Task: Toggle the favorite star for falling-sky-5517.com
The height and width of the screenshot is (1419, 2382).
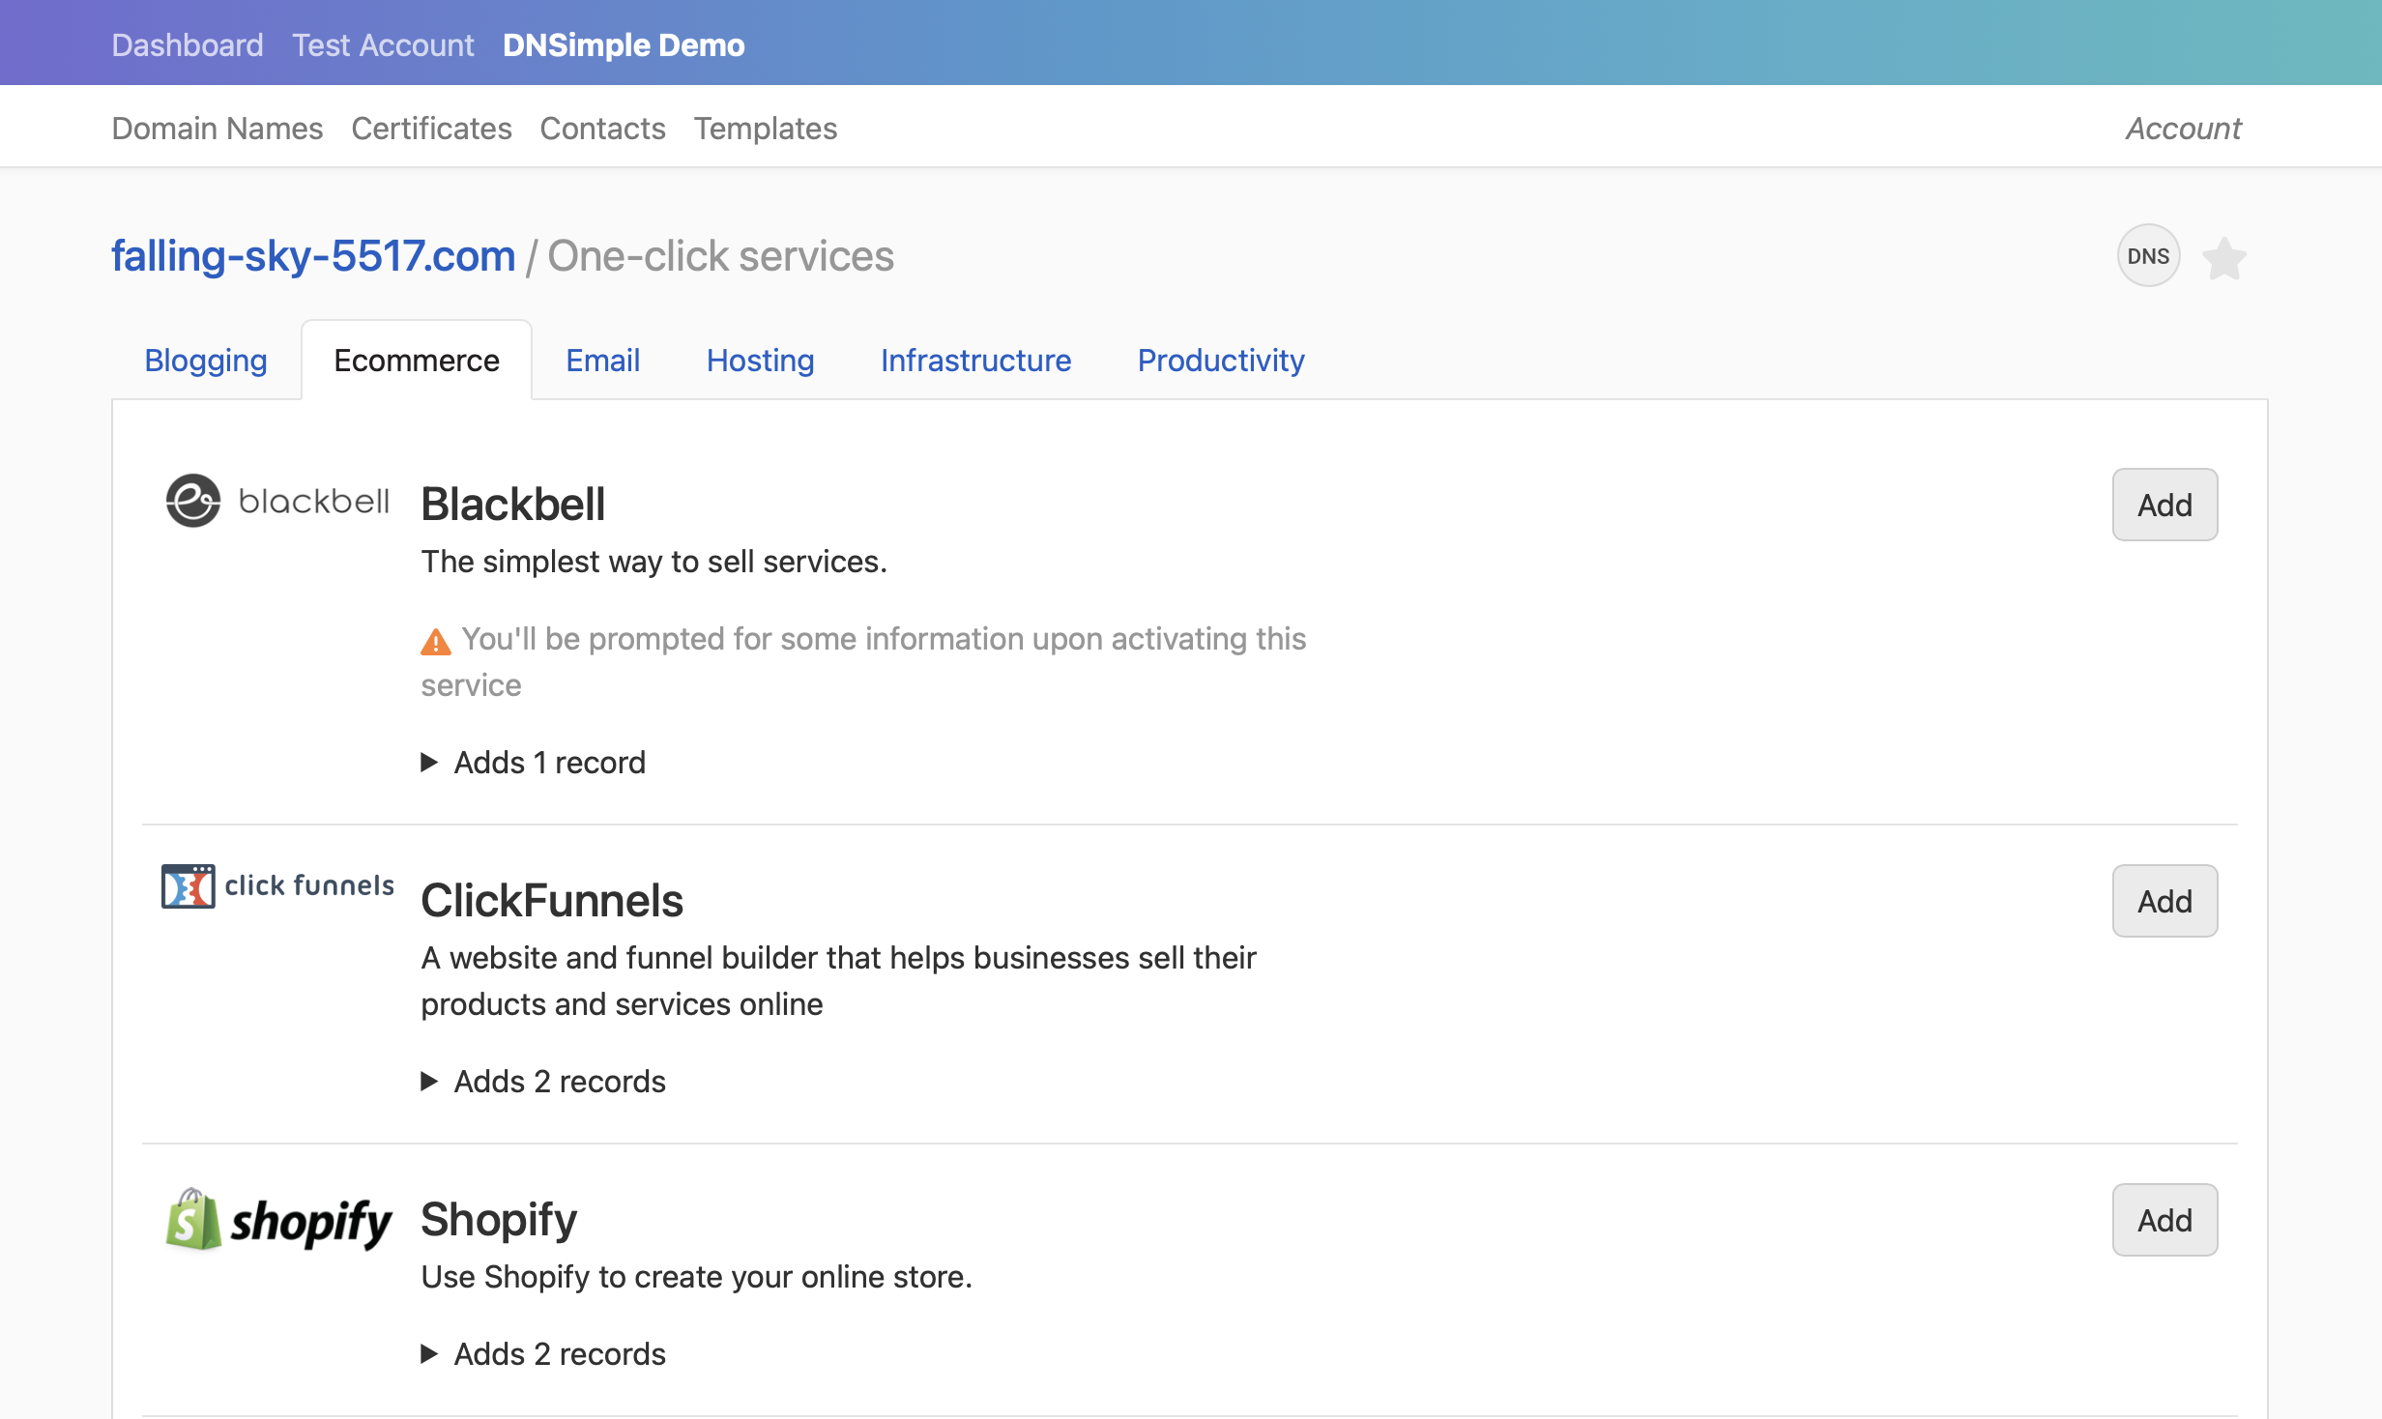Action: (2224, 256)
